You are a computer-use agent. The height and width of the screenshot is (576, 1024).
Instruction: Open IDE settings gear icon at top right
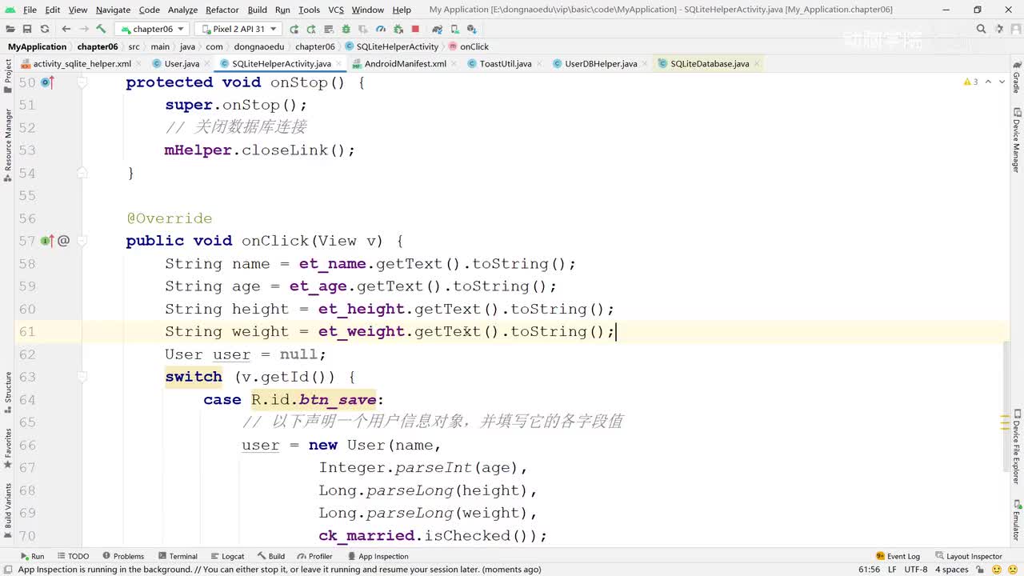(x=999, y=29)
